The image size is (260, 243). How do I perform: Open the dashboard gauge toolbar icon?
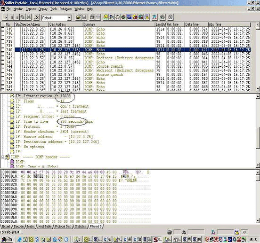tap(106, 17)
